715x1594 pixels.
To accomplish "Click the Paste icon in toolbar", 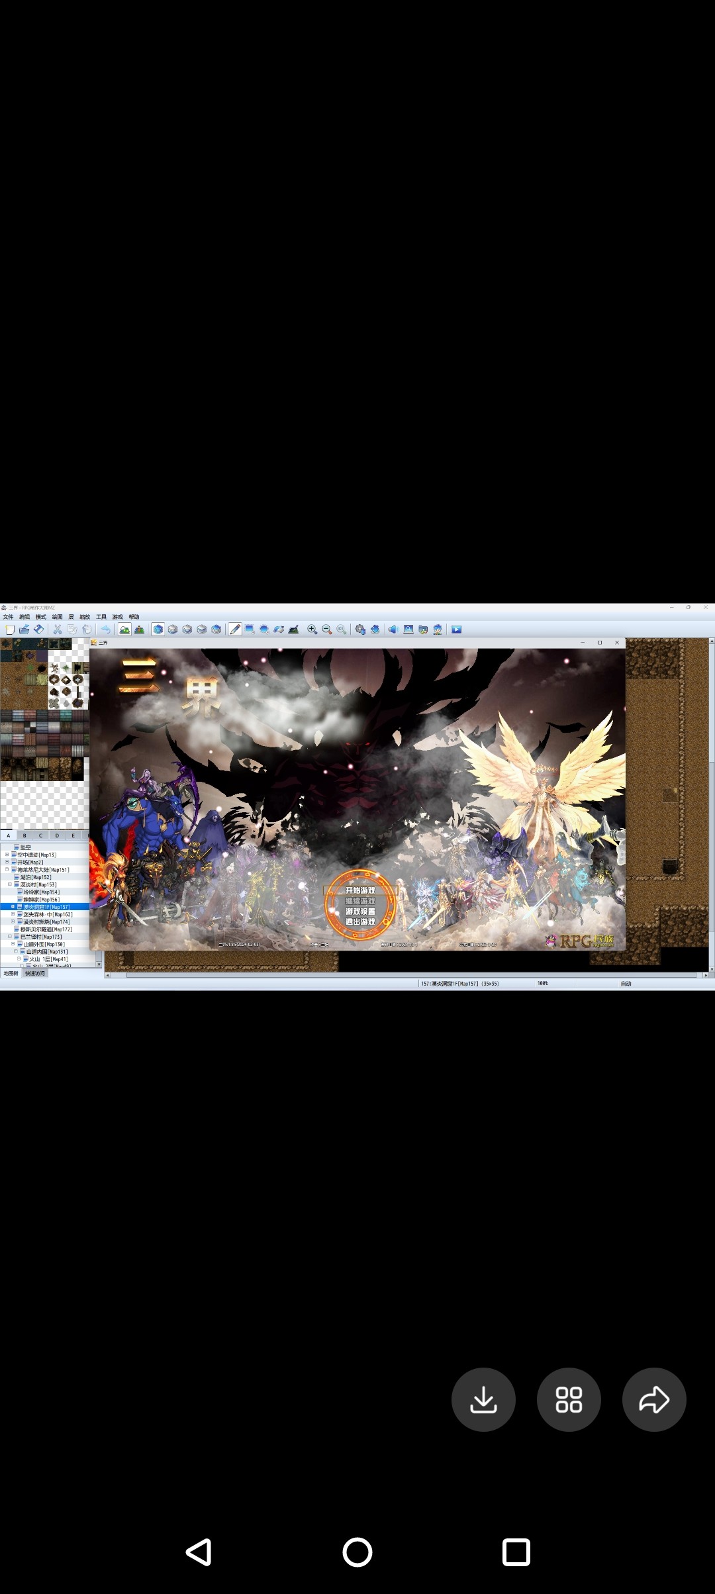I will tap(87, 630).
